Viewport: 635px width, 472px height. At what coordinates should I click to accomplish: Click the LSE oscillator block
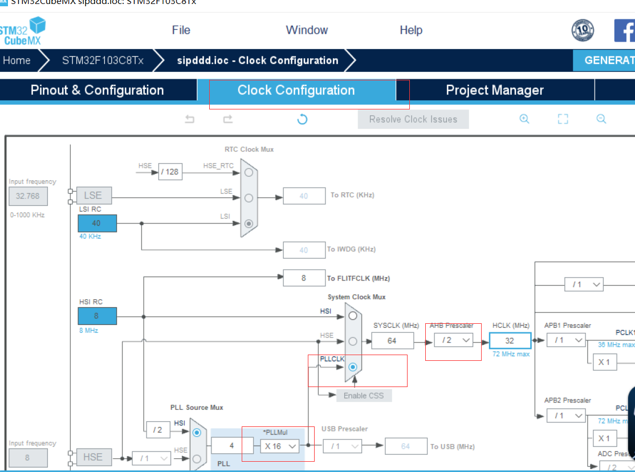pos(93,196)
